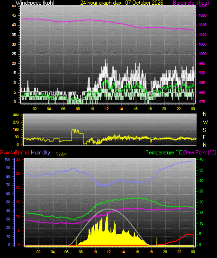Click wind direction letter 'S' at right
This screenshot has height=258, width=217.
coord(204,130)
